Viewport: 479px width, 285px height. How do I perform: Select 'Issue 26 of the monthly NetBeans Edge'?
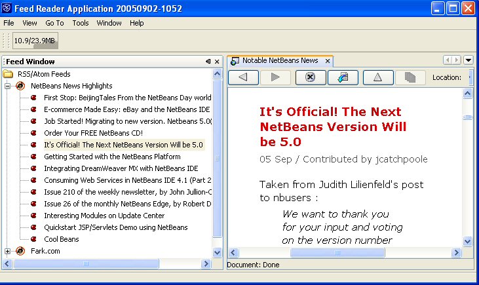tap(127, 204)
